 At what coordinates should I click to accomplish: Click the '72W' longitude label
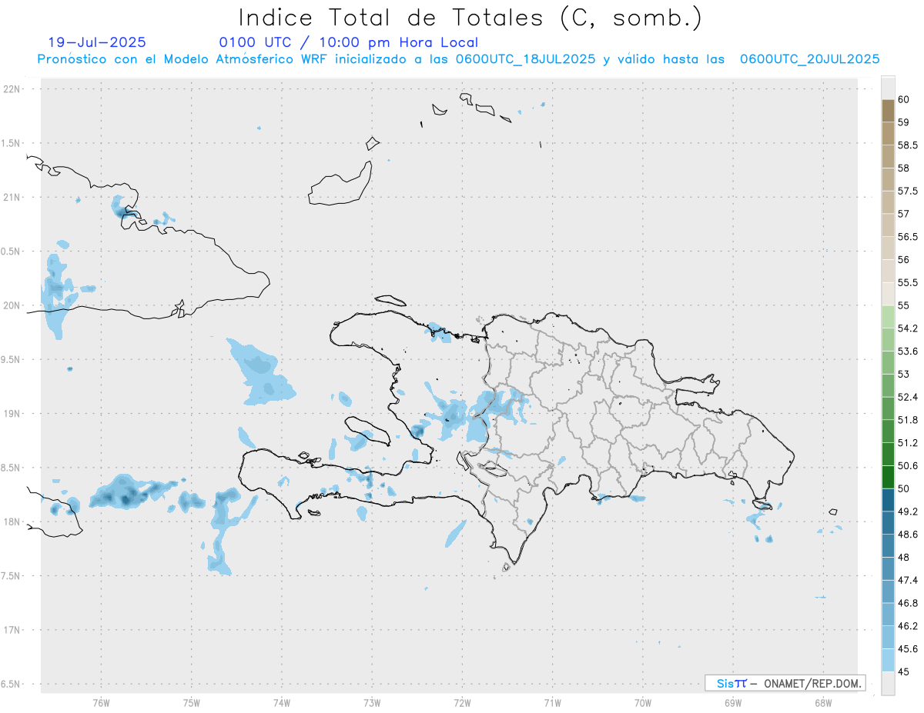pos(462,702)
